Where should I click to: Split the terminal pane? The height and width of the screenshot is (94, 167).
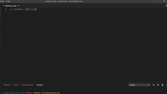158,85
